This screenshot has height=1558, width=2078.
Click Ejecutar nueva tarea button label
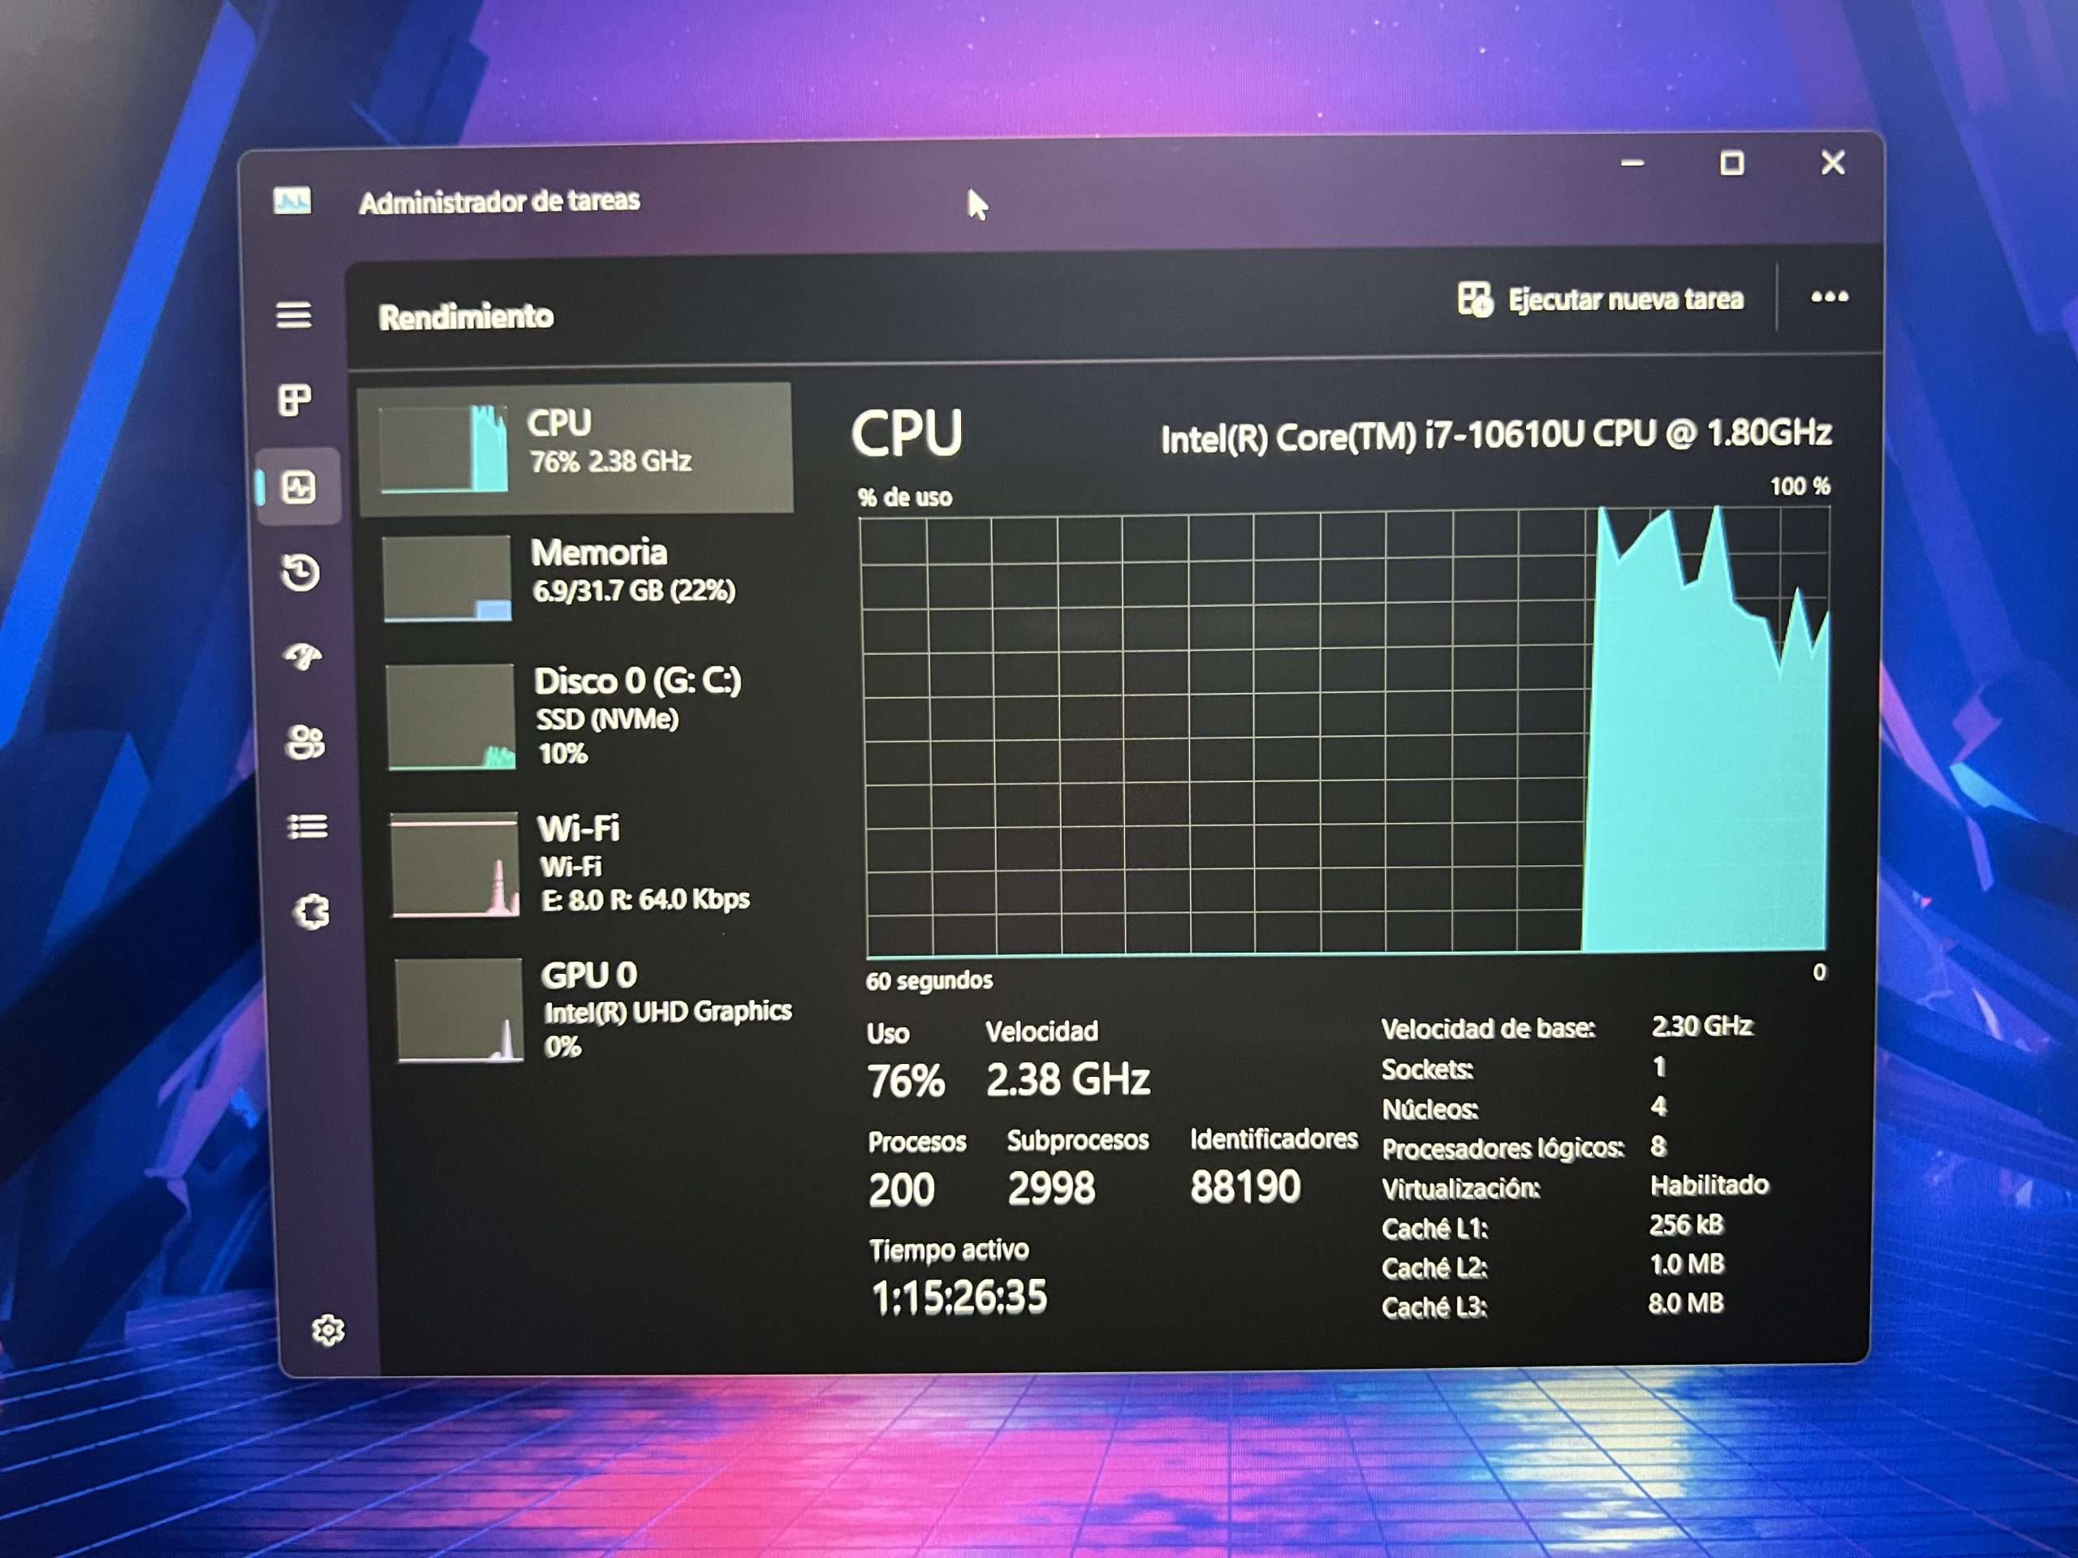tap(1625, 299)
